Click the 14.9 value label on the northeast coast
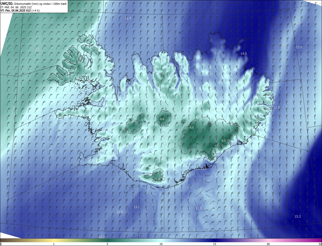 (244, 54)
